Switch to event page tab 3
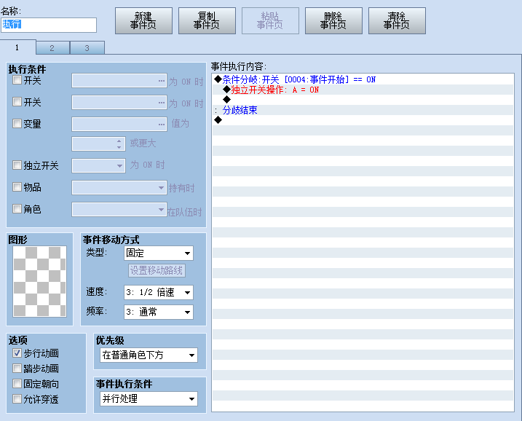This screenshot has width=522, height=421. click(87, 48)
